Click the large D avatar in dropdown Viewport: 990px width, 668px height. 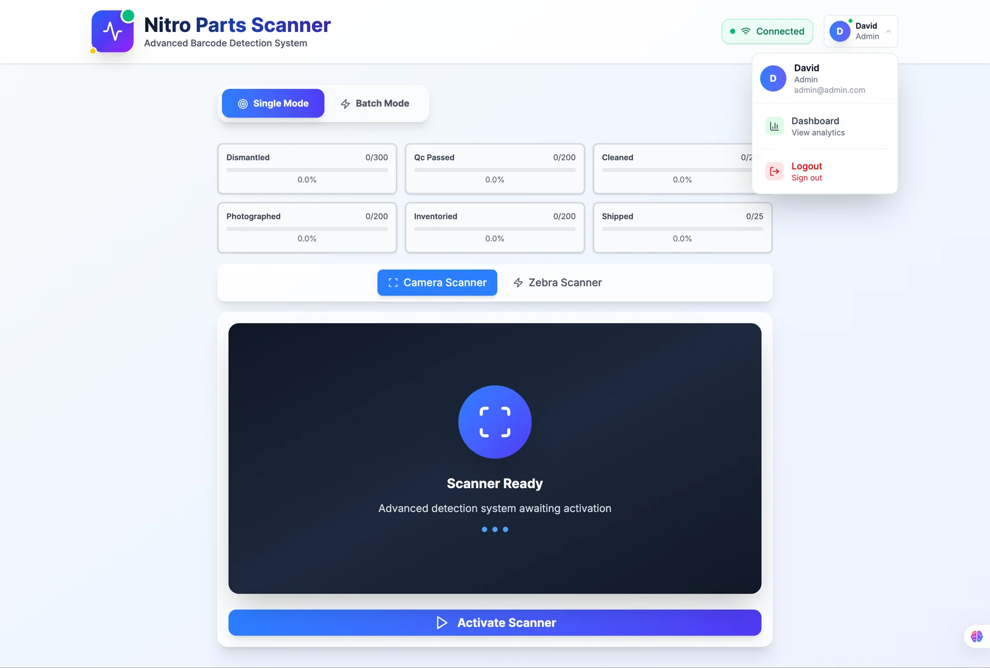pos(773,79)
